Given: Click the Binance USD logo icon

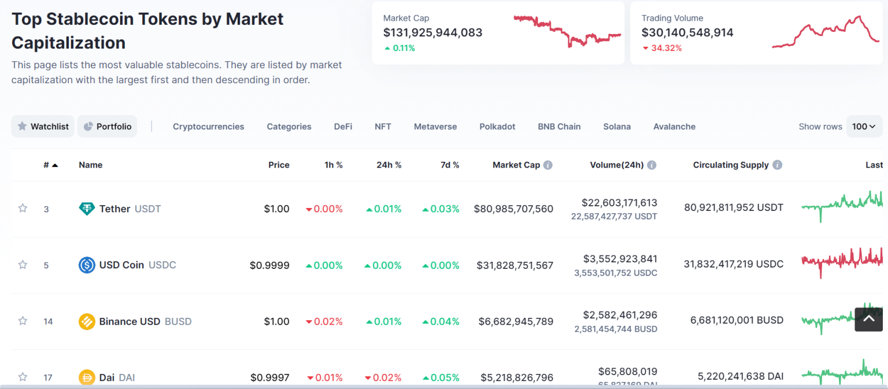Looking at the screenshot, I should coord(86,321).
